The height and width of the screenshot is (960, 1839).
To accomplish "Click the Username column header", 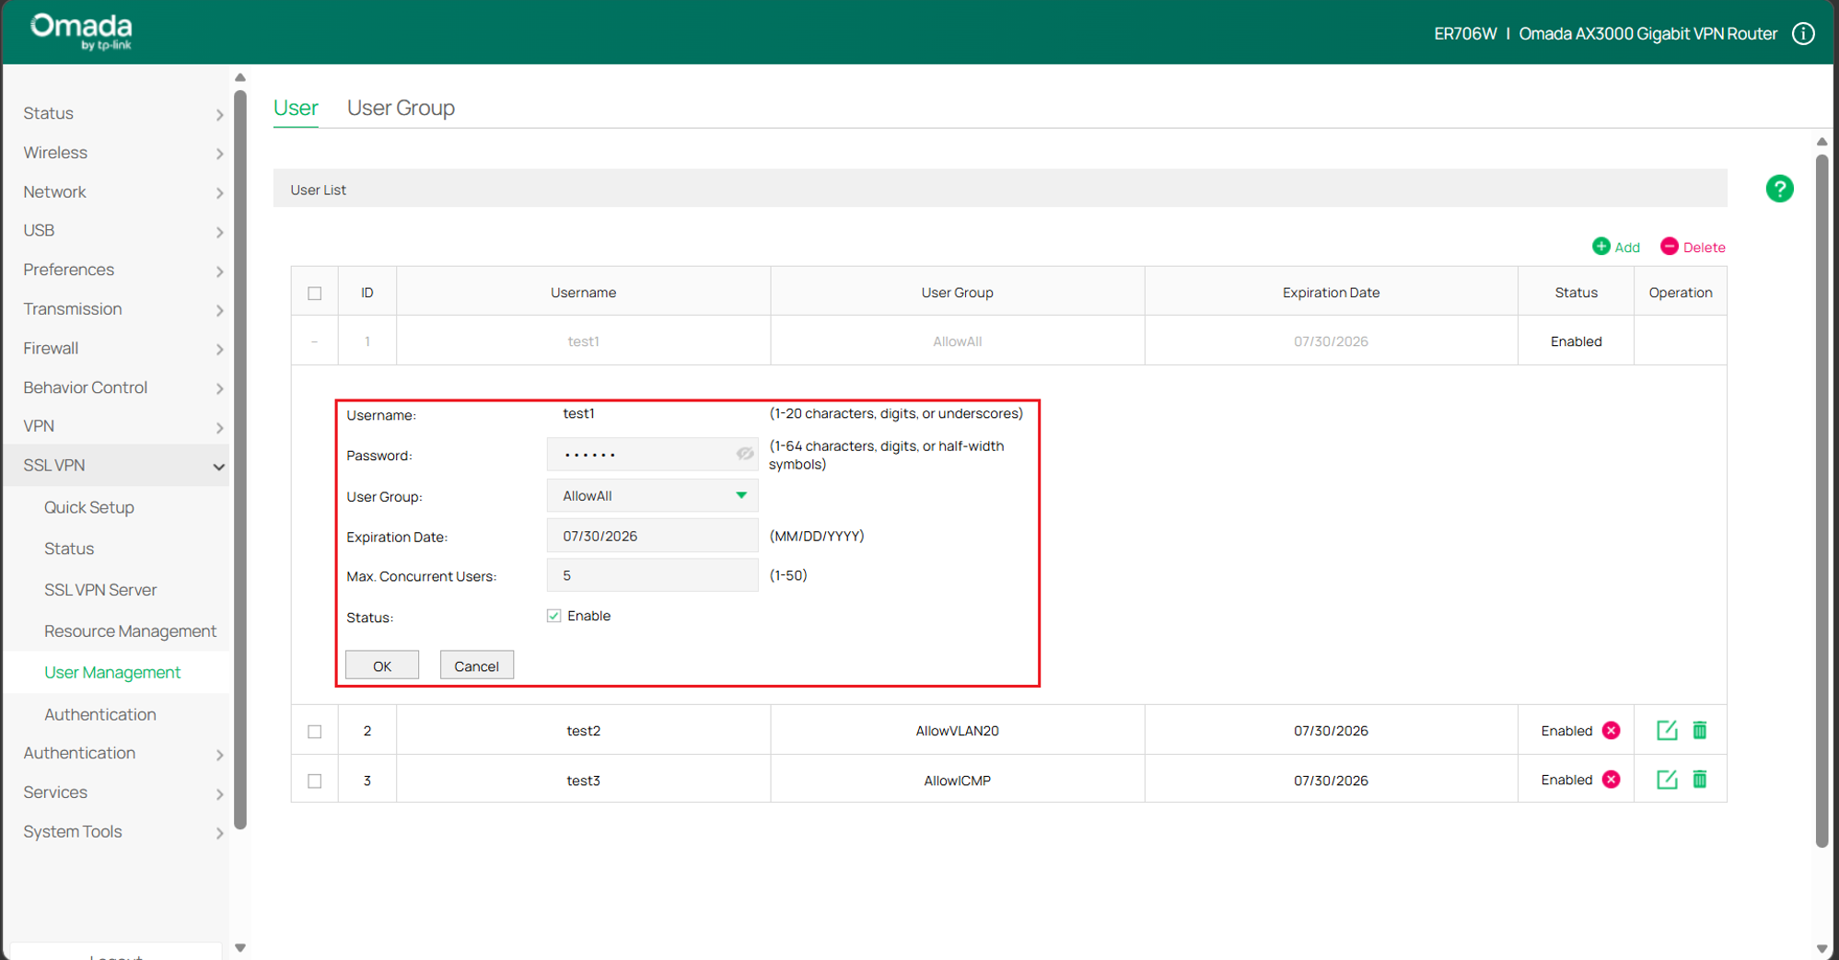I will click(x=583, y=293).
